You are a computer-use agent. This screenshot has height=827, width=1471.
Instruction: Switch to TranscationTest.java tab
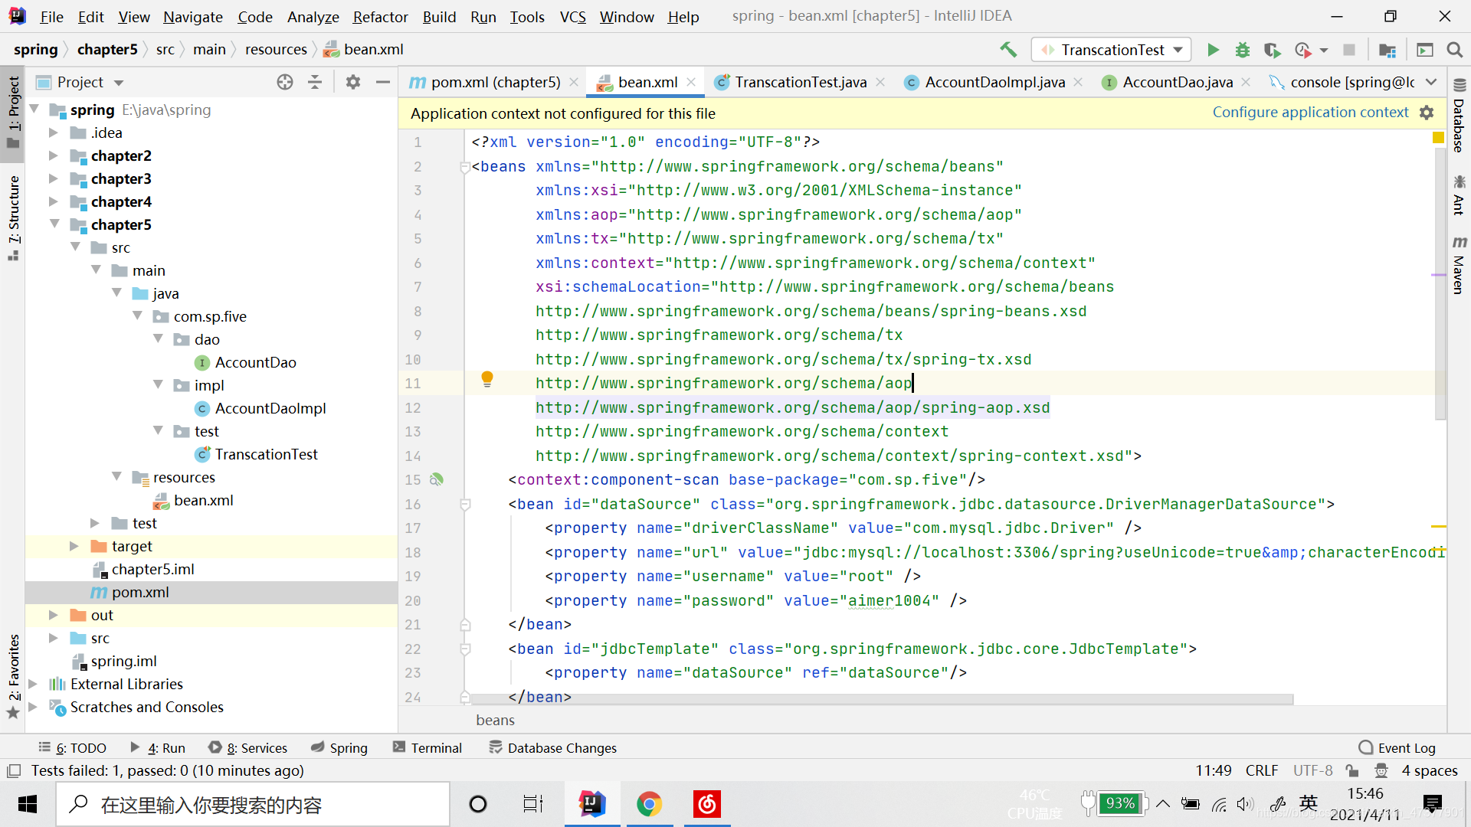coord(800,82)
